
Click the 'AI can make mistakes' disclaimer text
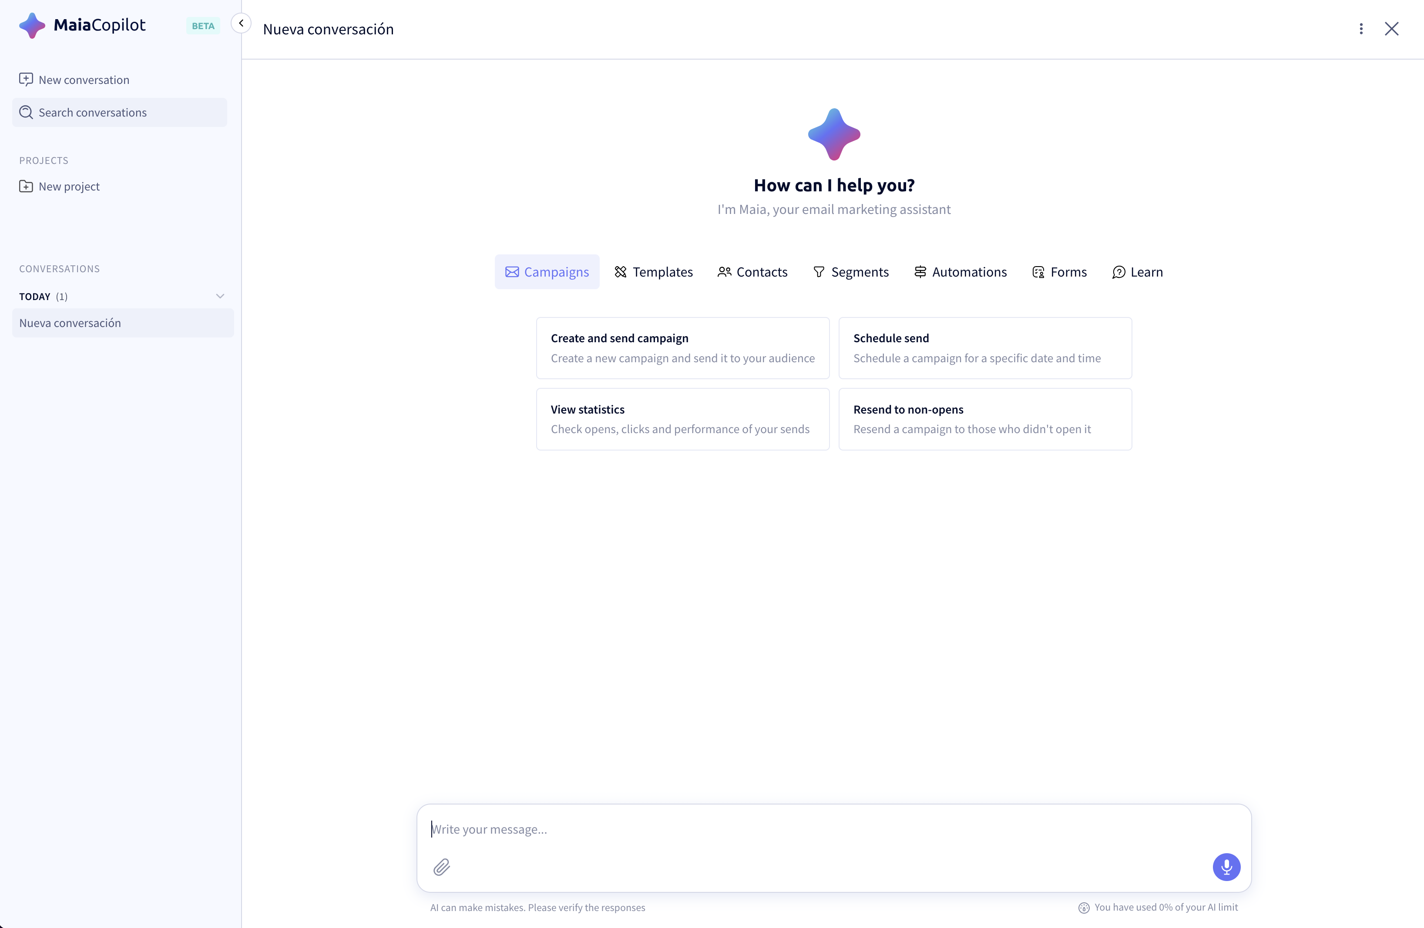(538, 908)
